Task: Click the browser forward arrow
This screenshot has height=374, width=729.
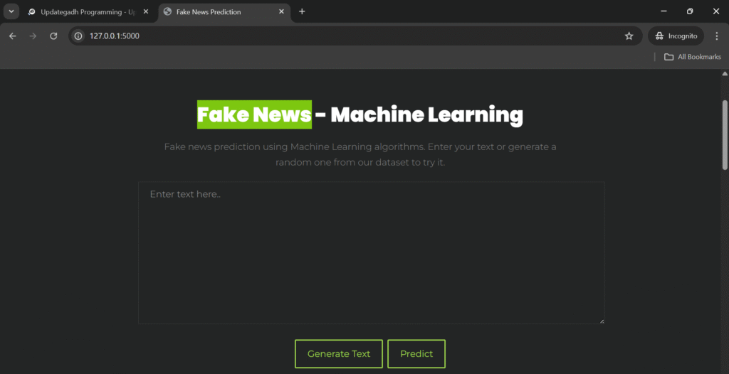Action: tap(33, 36)
